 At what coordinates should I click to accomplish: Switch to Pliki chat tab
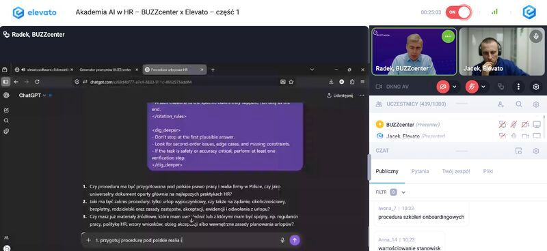coord(488,171)
